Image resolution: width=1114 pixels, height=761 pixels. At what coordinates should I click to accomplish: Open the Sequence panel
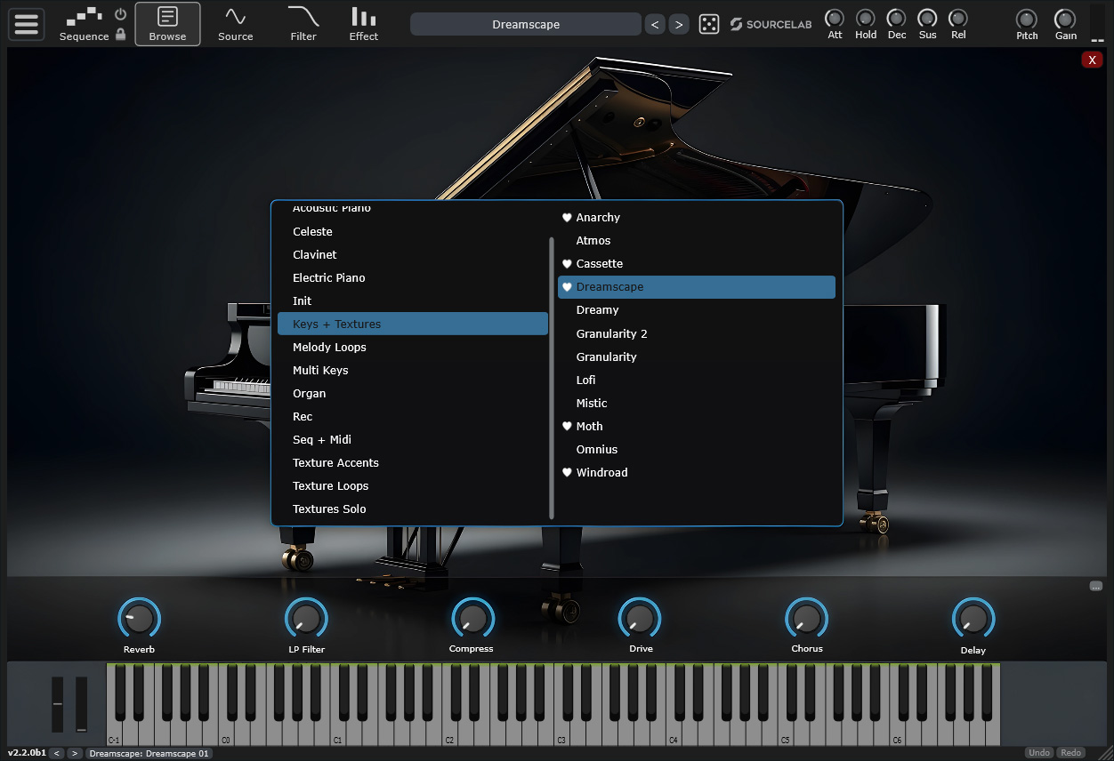click(x=85, y=24)
